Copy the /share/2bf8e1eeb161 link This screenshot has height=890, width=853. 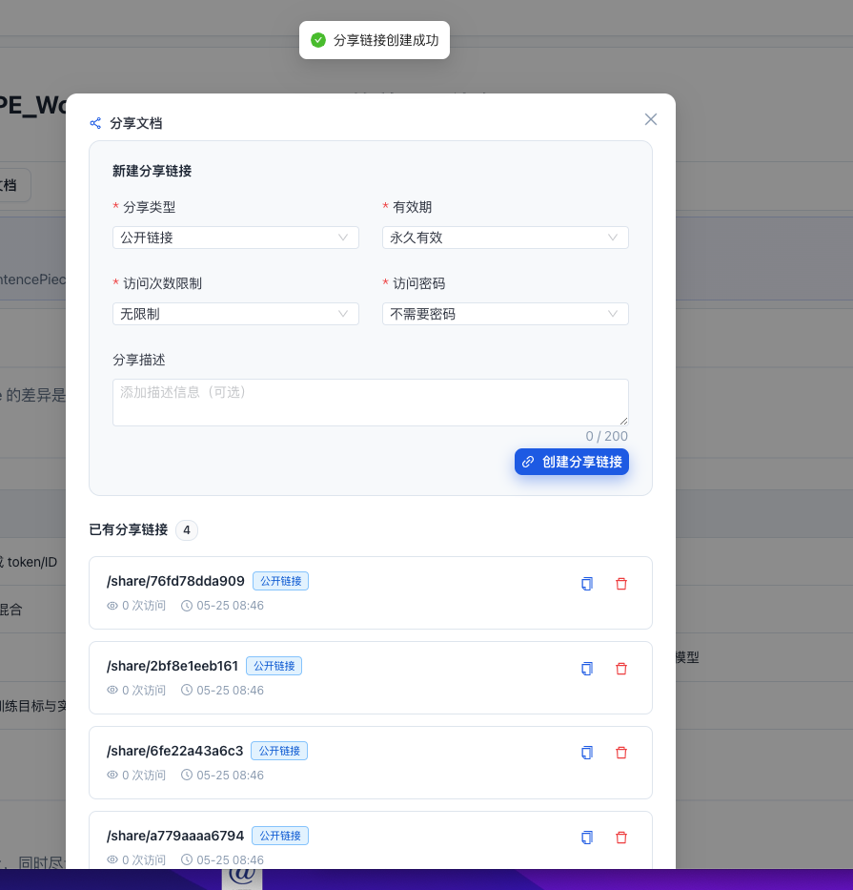587,669
